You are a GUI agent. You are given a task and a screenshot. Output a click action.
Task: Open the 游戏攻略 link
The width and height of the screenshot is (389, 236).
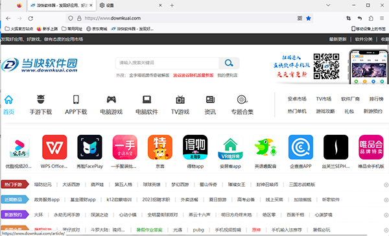point(325,111)
